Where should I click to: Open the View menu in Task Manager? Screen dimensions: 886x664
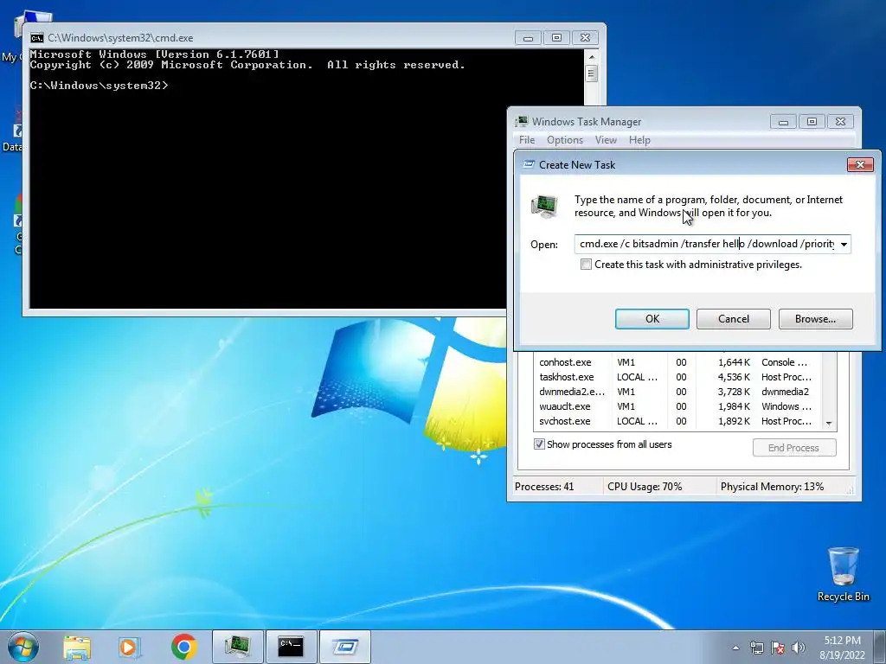coord(606,139)
